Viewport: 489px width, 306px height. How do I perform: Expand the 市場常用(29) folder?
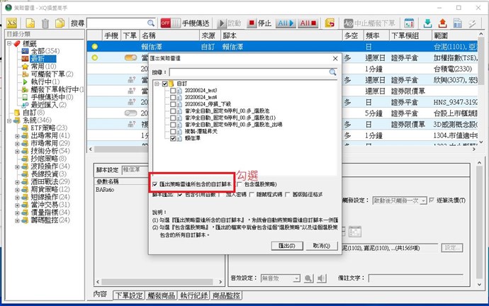pyautogui.click(x=17, y=144)
